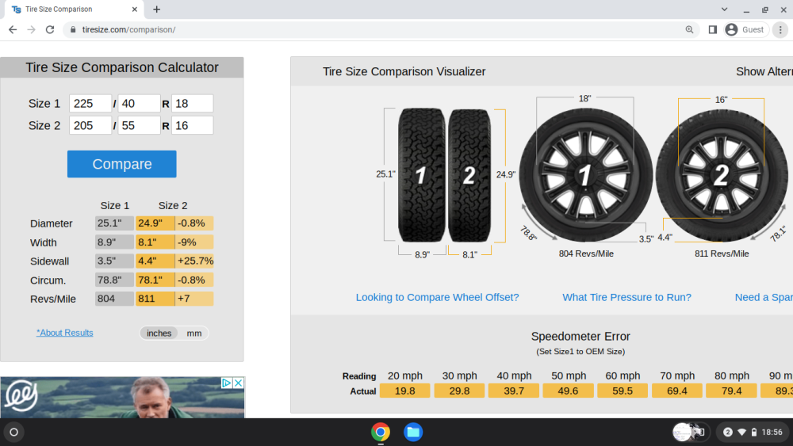Click wheel 1 side-view image

pyautogui.click(x=586, y=175)
